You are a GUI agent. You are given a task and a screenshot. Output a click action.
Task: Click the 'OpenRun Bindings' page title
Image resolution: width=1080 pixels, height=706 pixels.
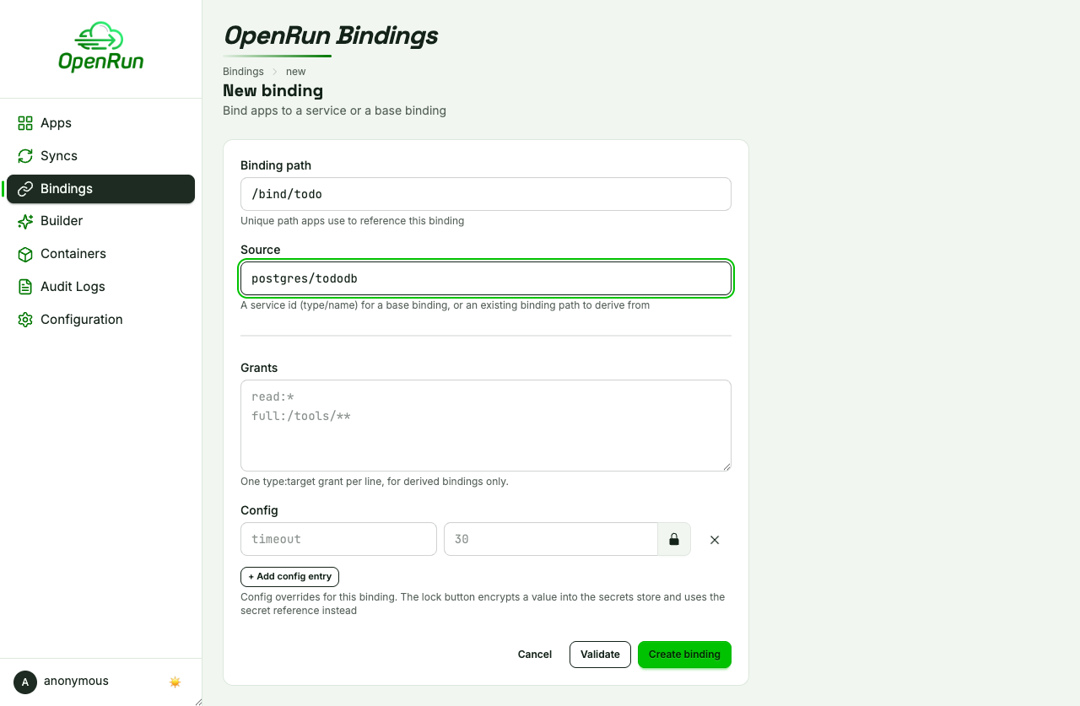330,35
